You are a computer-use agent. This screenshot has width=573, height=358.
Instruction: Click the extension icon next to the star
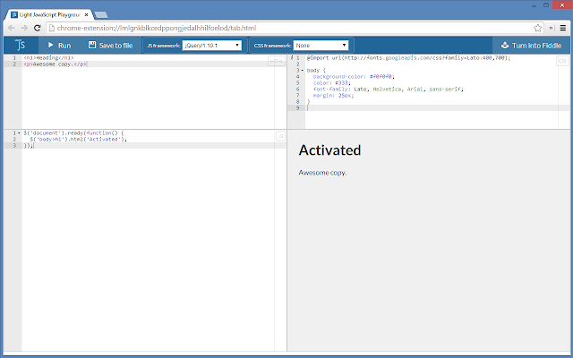pos(552,28)
